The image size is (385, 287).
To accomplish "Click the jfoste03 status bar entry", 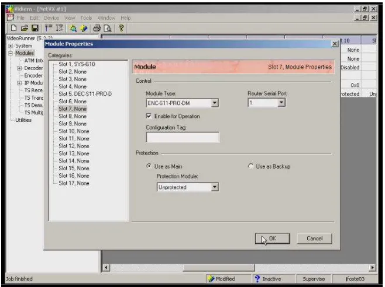I will (355, 279).
